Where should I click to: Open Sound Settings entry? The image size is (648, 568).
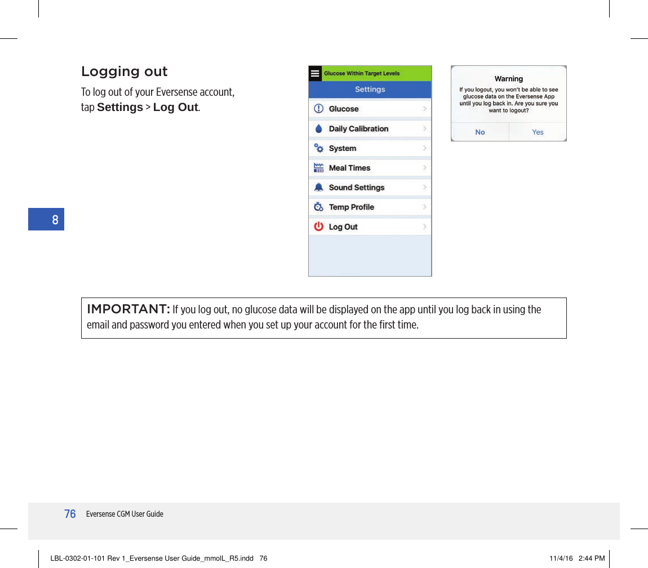(x=370, y=187)
